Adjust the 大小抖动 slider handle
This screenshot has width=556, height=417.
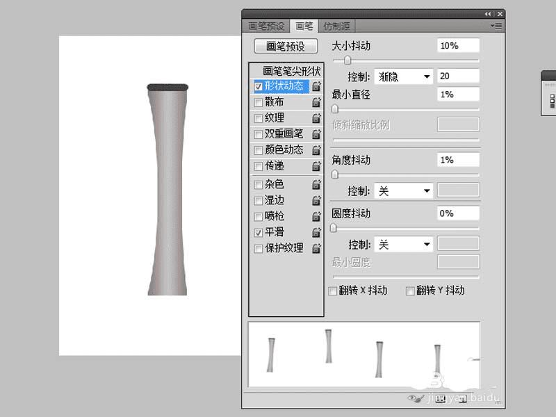(x=347, y=60)
